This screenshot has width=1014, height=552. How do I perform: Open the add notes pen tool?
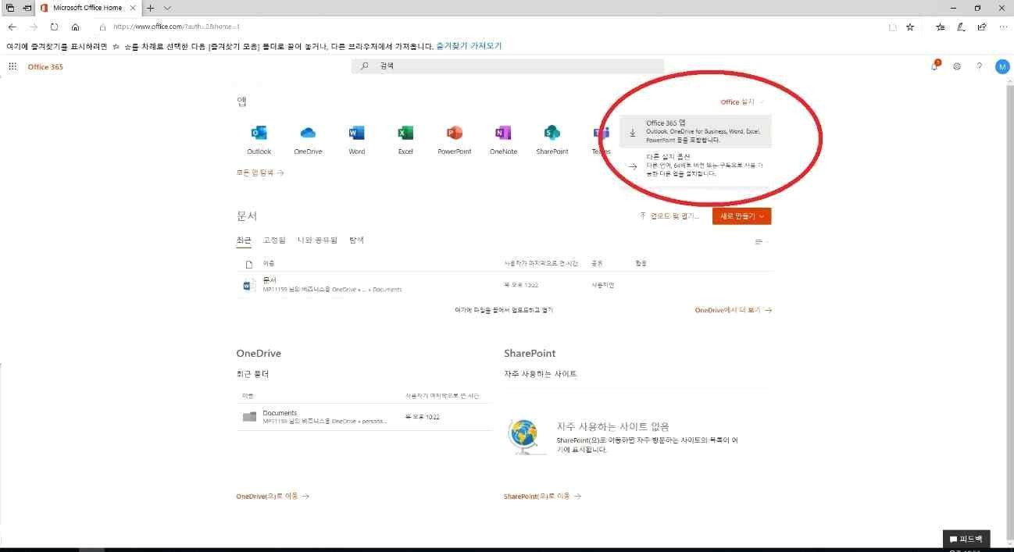pyautogui.click(x=961, y=27)
